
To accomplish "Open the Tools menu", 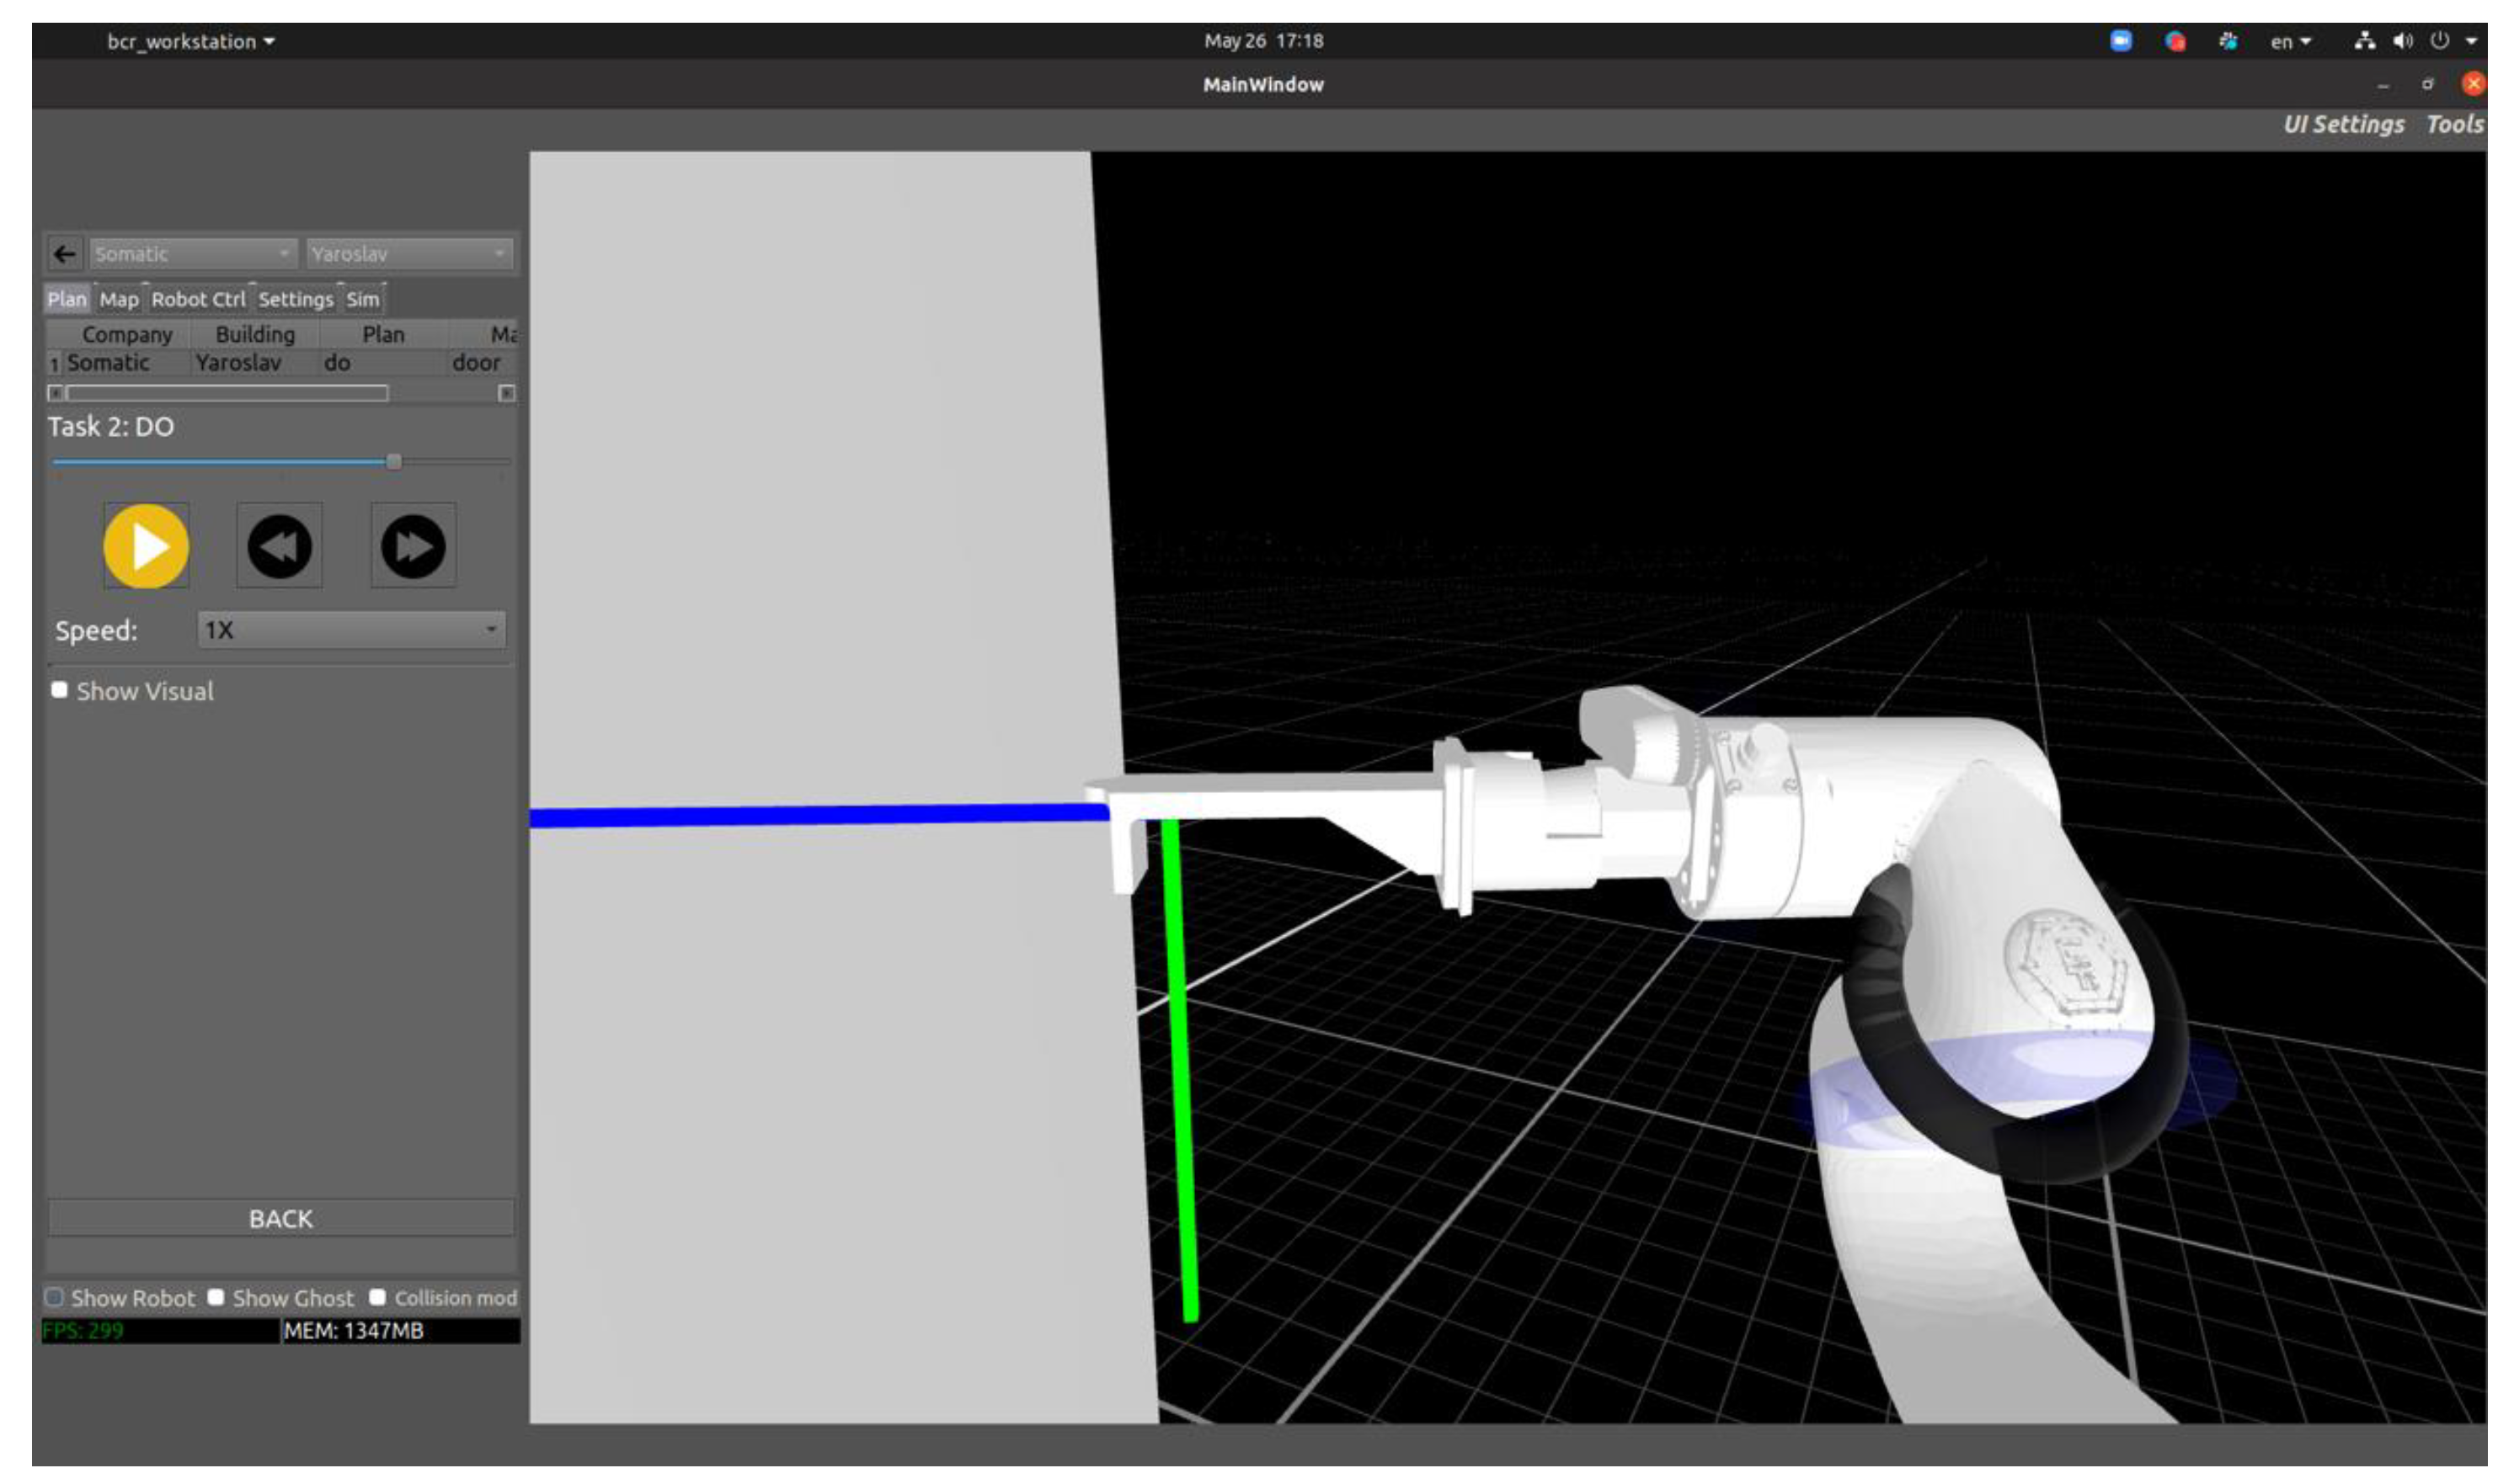I will pos(2454,124).
